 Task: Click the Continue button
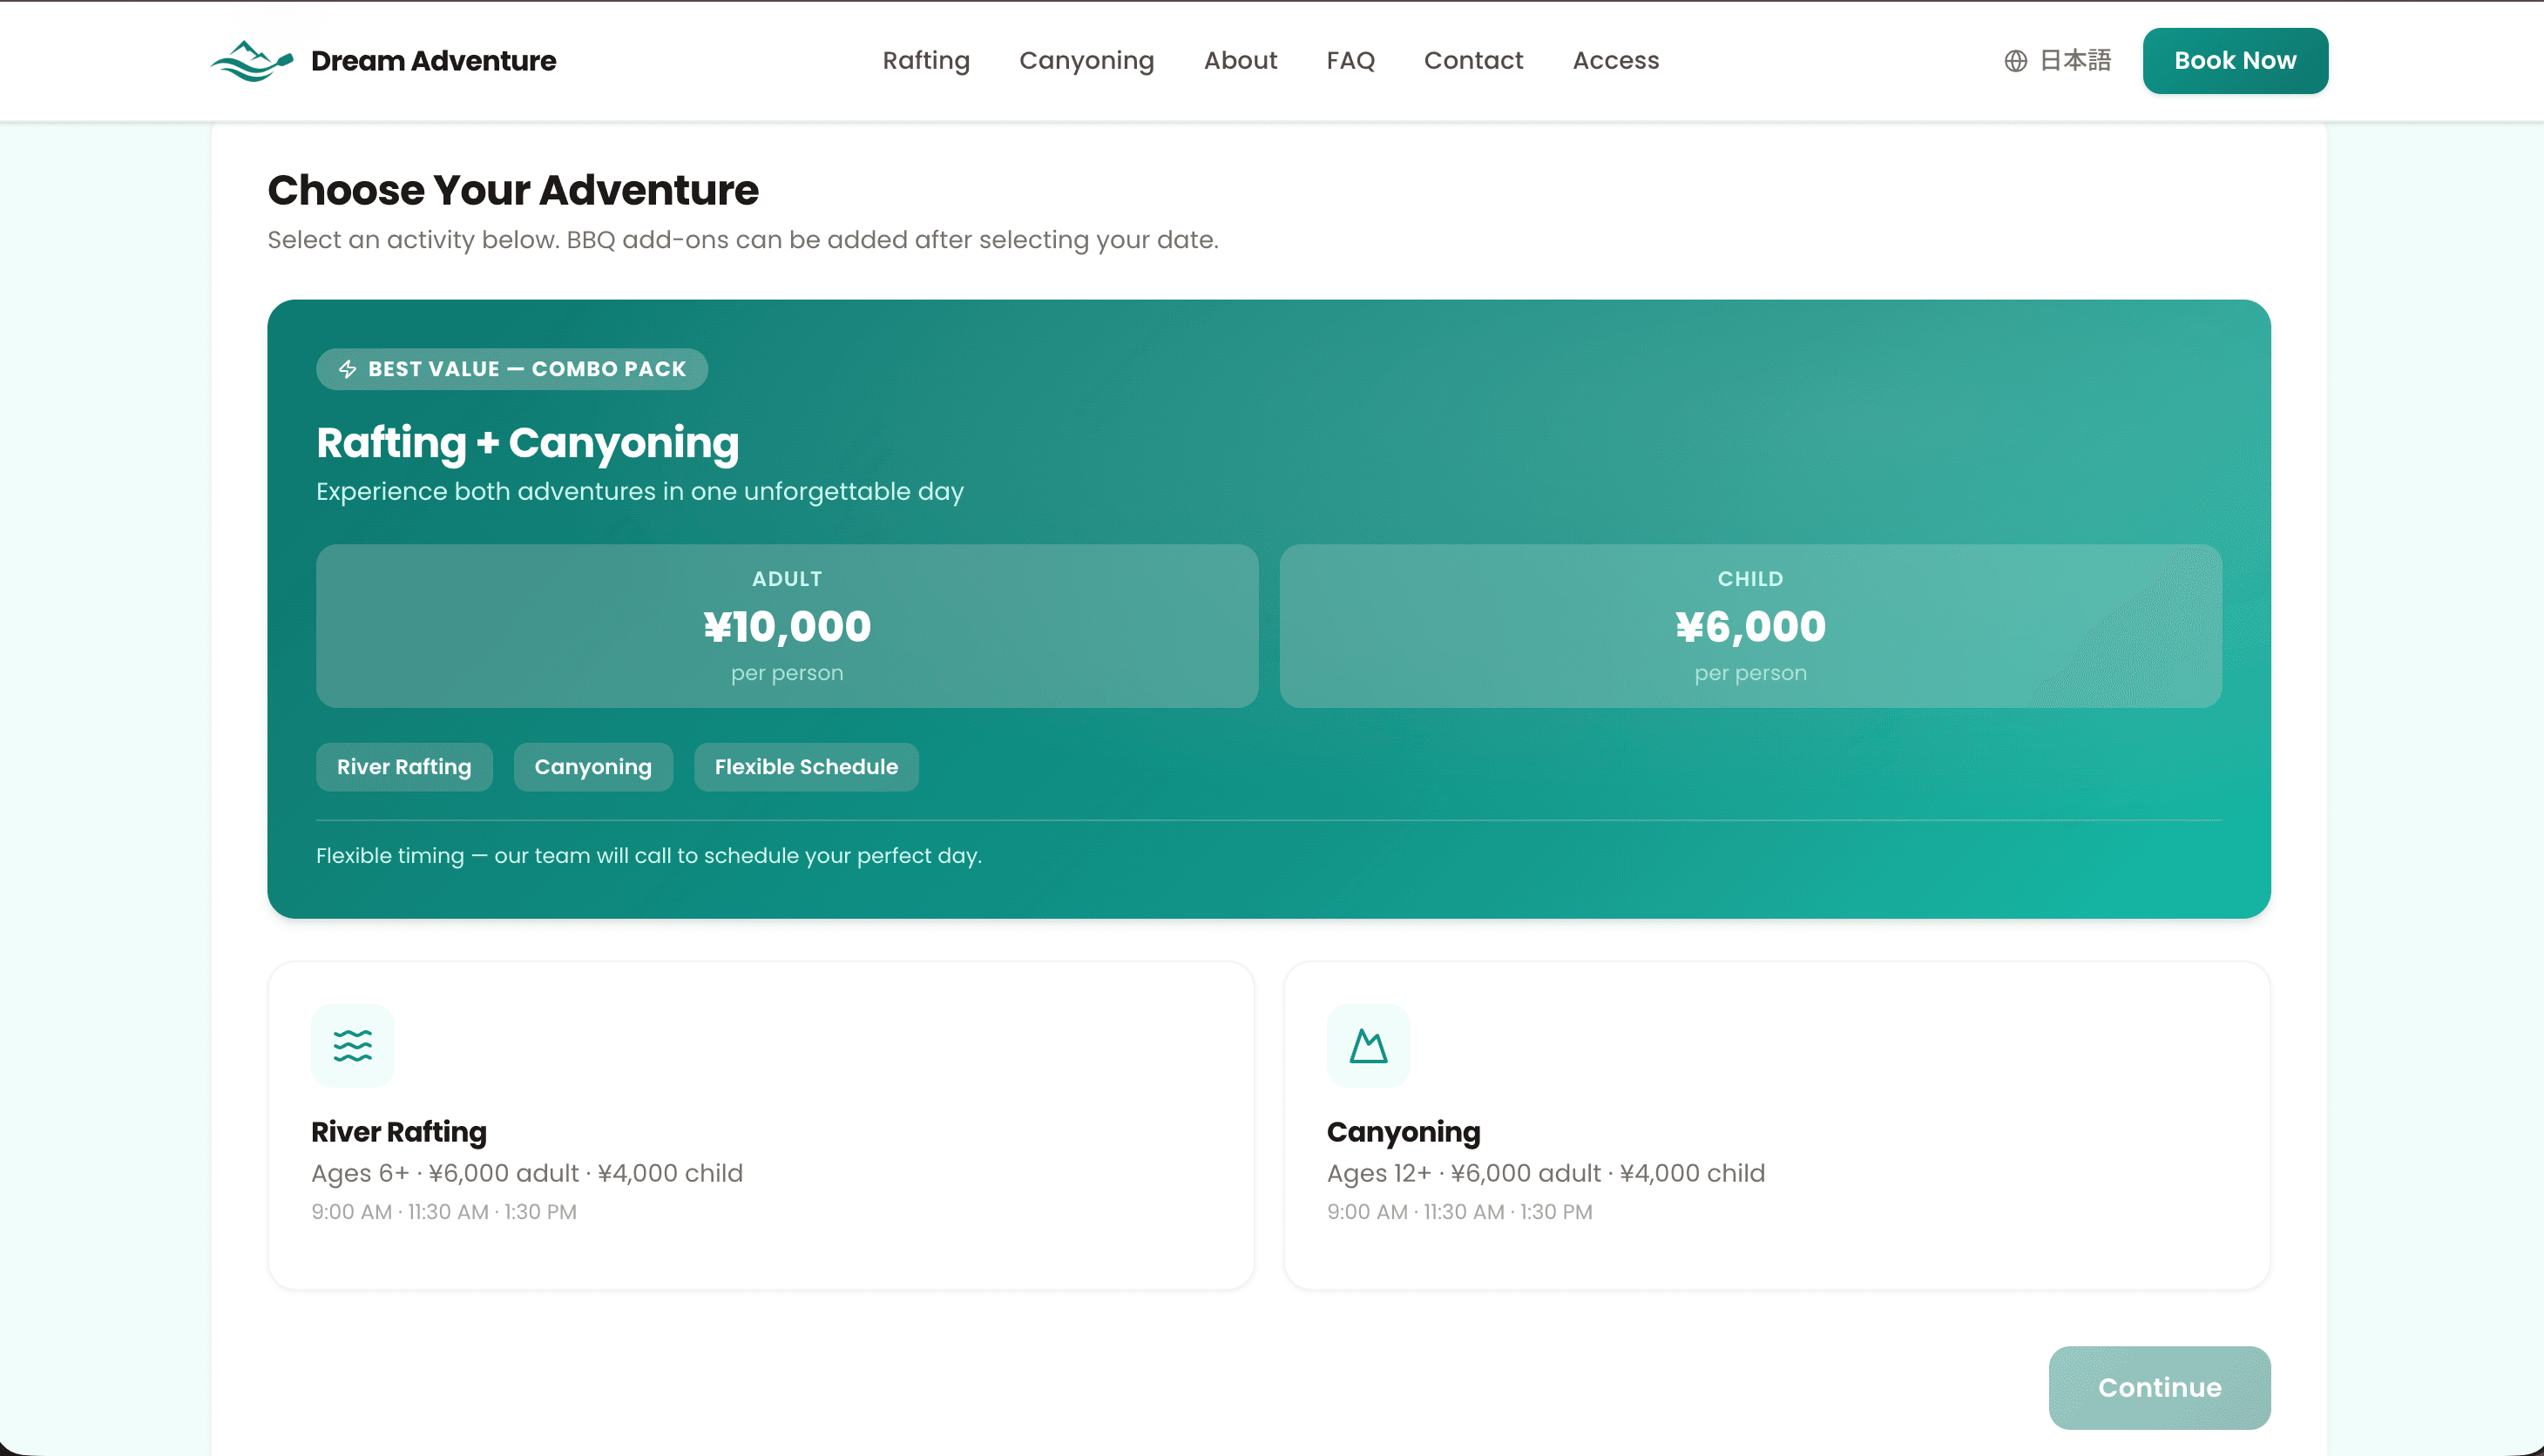coord(2159,1387)
